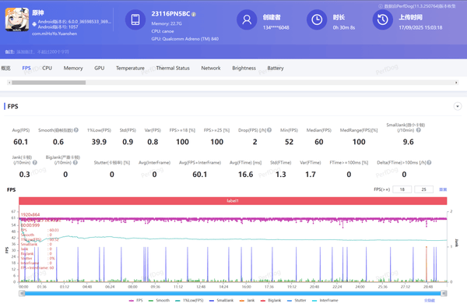
Task: Toggle the BigJank legend series
Action: coord(271,300)
